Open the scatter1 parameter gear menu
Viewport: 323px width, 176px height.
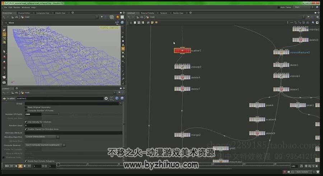(106, 98)
